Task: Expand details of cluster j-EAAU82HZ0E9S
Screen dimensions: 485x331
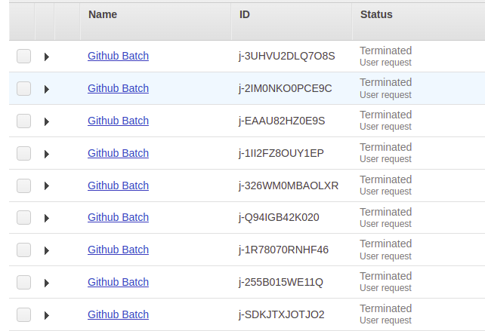Action: [47, 121]
